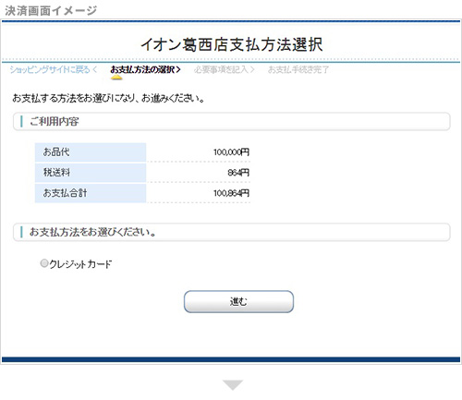The height and width of the screenshot is (400, 462).
Task: Click the 税送料 label cell
Action: click(91, 173)
